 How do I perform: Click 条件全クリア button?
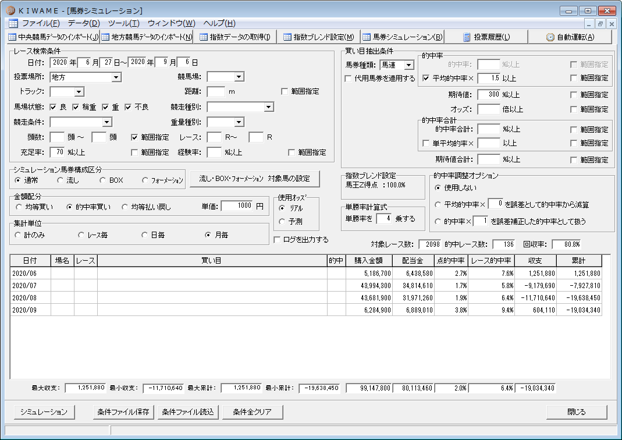click(x=253, y=412)
